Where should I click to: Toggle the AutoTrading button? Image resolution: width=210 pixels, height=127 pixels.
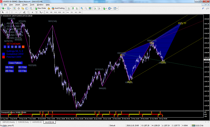point(58,8)
